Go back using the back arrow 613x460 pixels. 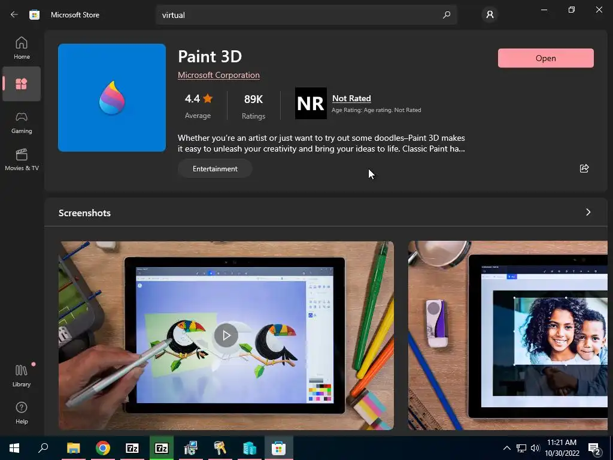[14, 15]
